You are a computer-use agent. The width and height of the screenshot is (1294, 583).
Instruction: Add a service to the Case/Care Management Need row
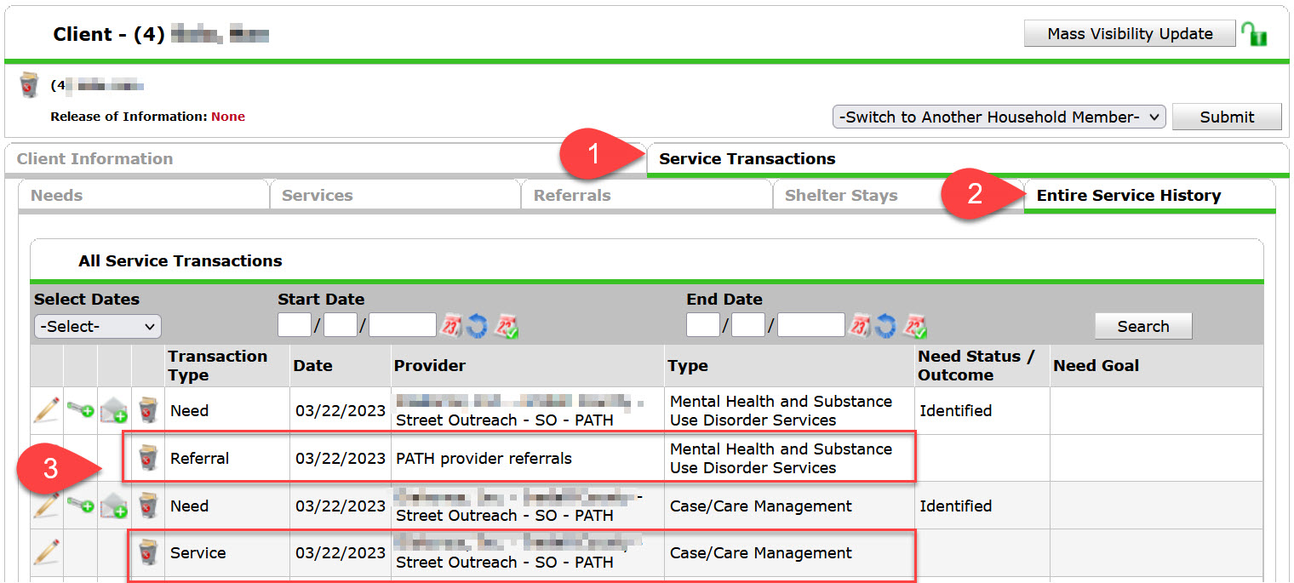click(81, 506)
